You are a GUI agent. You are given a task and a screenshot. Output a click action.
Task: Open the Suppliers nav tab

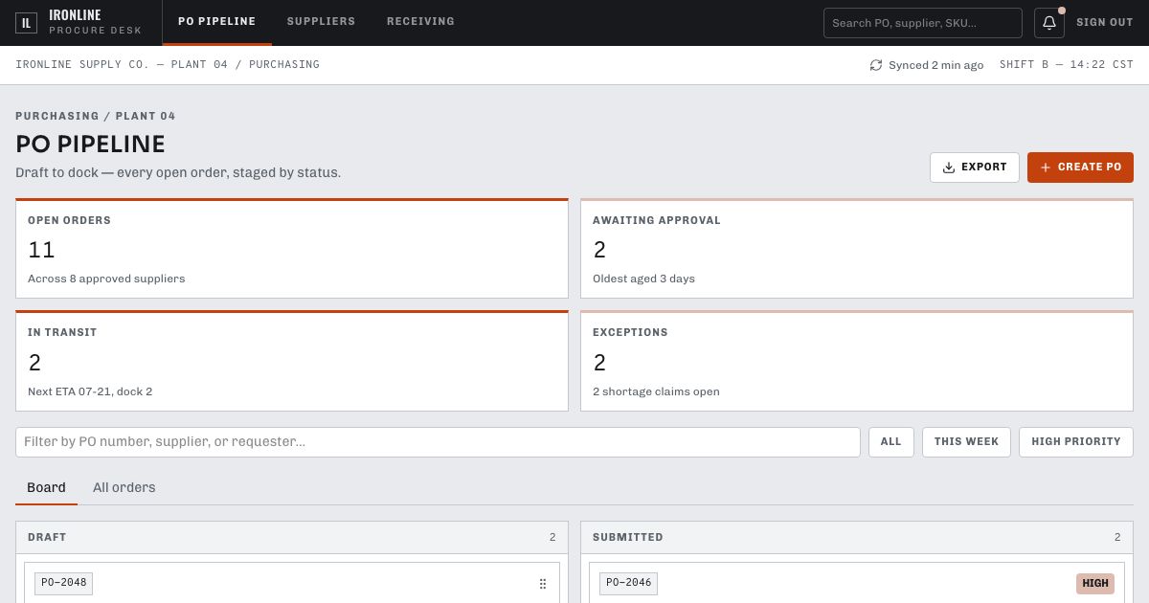(321, 22)
